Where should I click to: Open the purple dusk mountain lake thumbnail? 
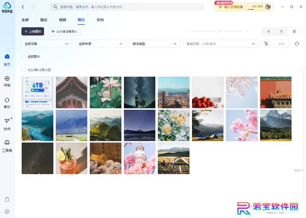[x=140, y=125]
